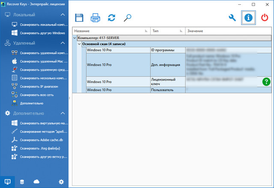This screenshot has width=274, height=188.
Task: Open settings with the wrench icon
Action: 232,18
